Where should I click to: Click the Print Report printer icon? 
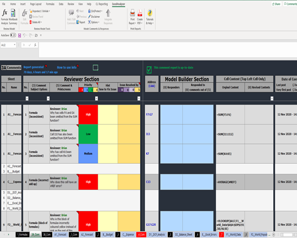(132, 13)
